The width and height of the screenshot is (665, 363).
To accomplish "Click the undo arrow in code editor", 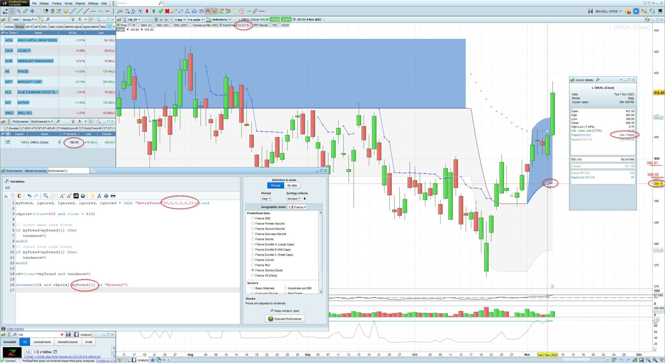I will (x=29, y=196).
